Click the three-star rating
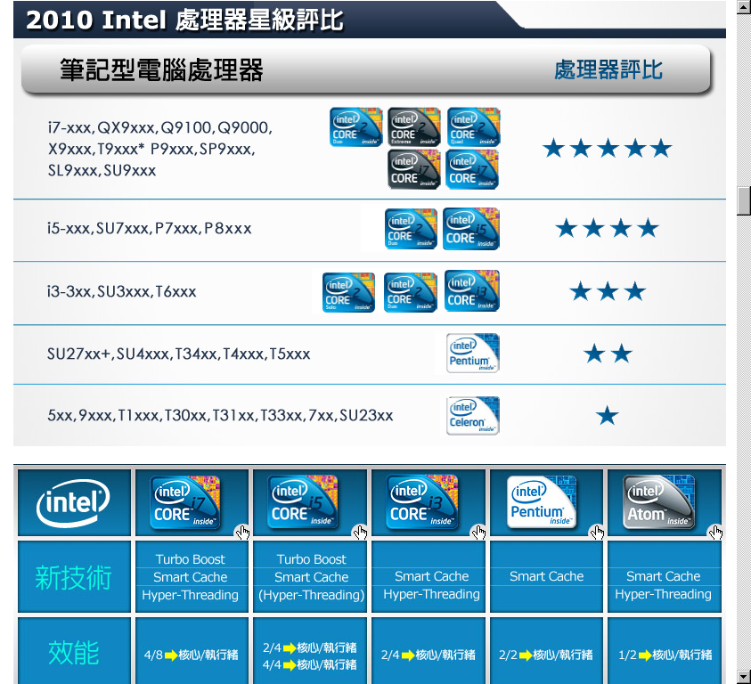The width and height of the screenshot is (751, 684). 608,291
